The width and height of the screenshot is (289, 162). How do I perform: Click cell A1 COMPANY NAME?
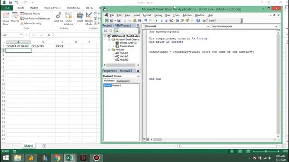[18, 46]
